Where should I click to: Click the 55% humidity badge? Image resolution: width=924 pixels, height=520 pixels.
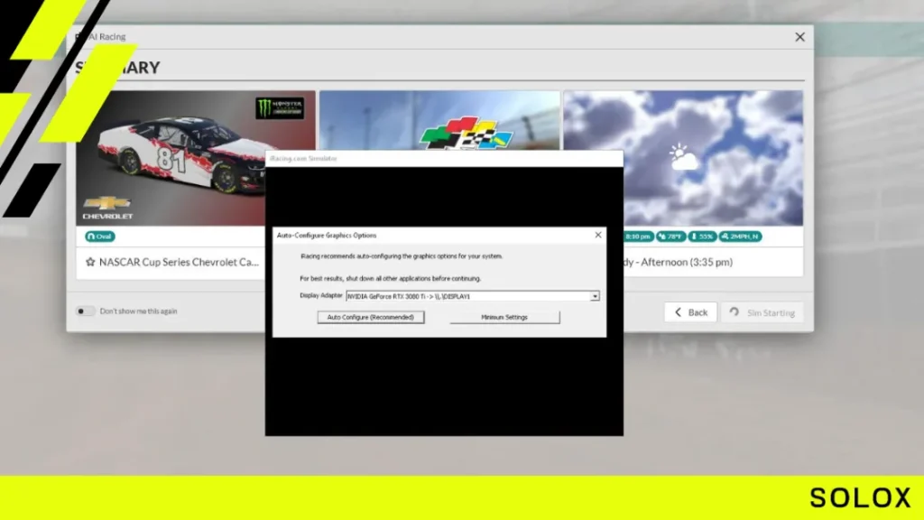pos(702,237)
